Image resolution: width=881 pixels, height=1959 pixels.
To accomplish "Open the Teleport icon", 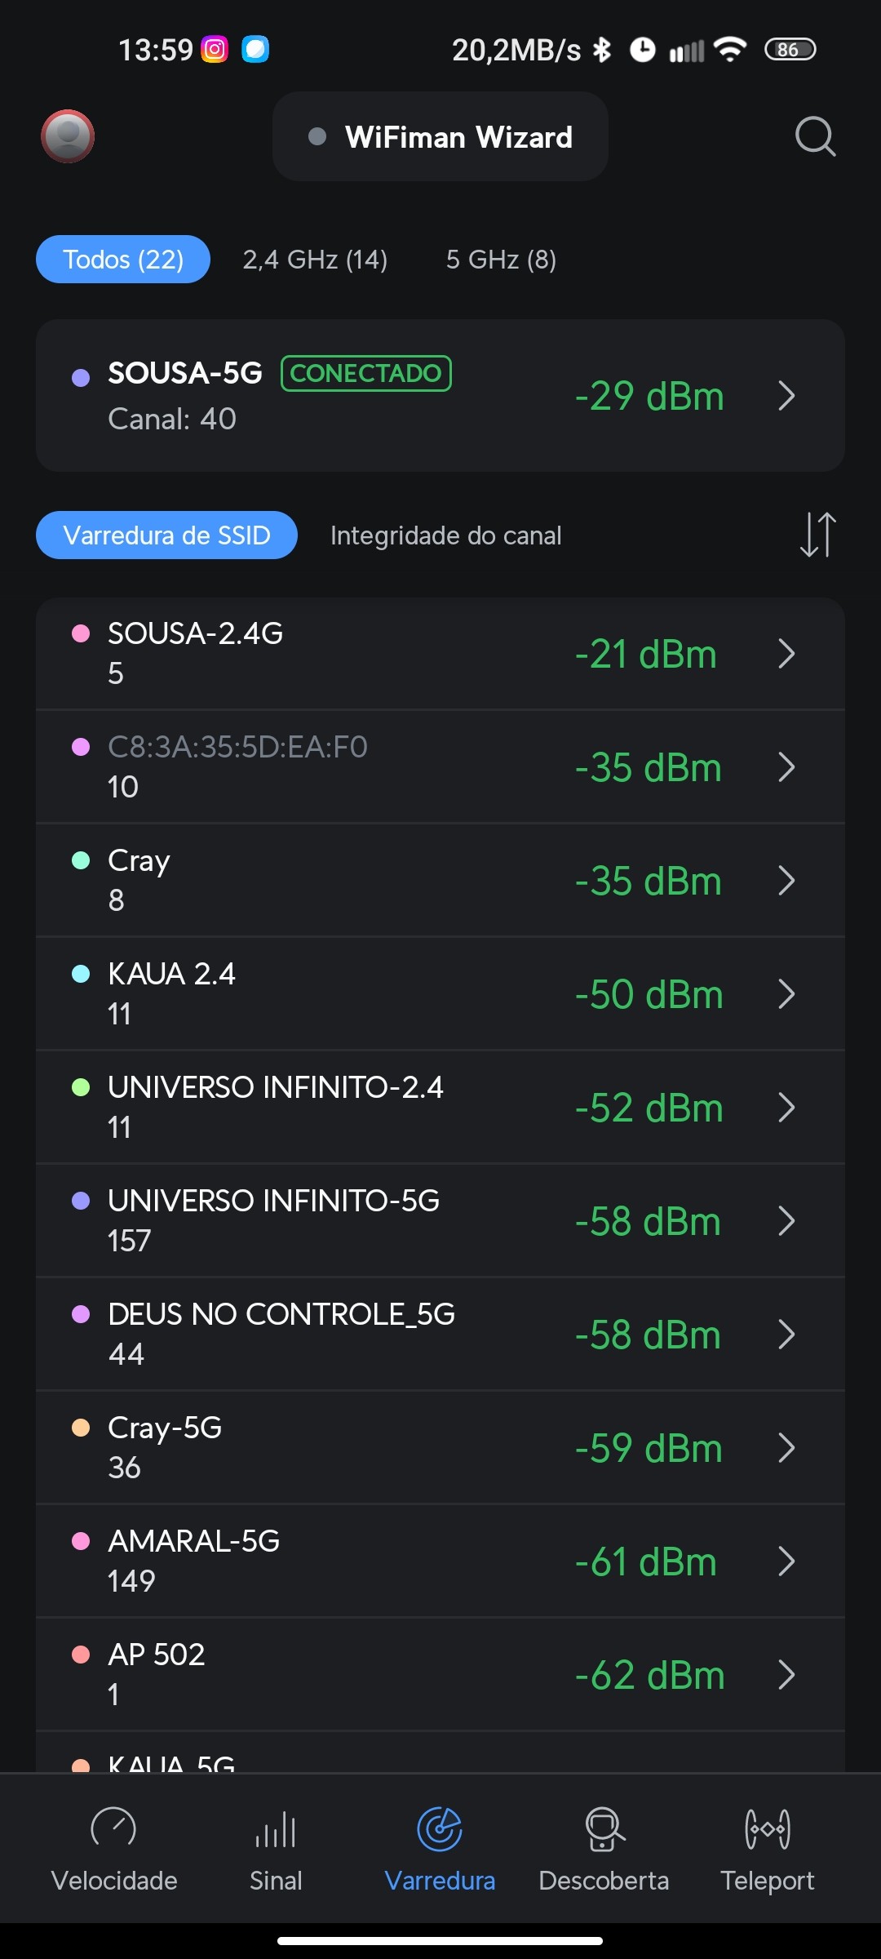I will (767, 1828).
